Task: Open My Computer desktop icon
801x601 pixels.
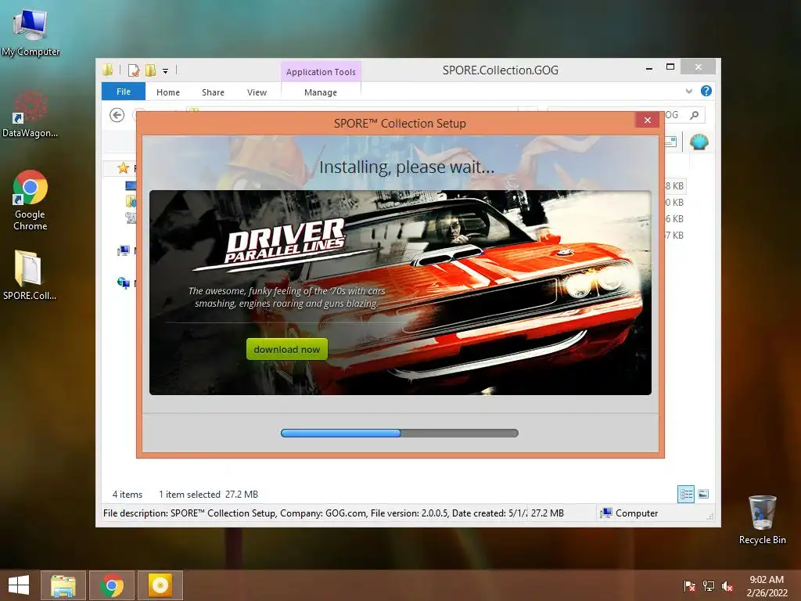Action: pyautogui.click(x=31, y=31)
